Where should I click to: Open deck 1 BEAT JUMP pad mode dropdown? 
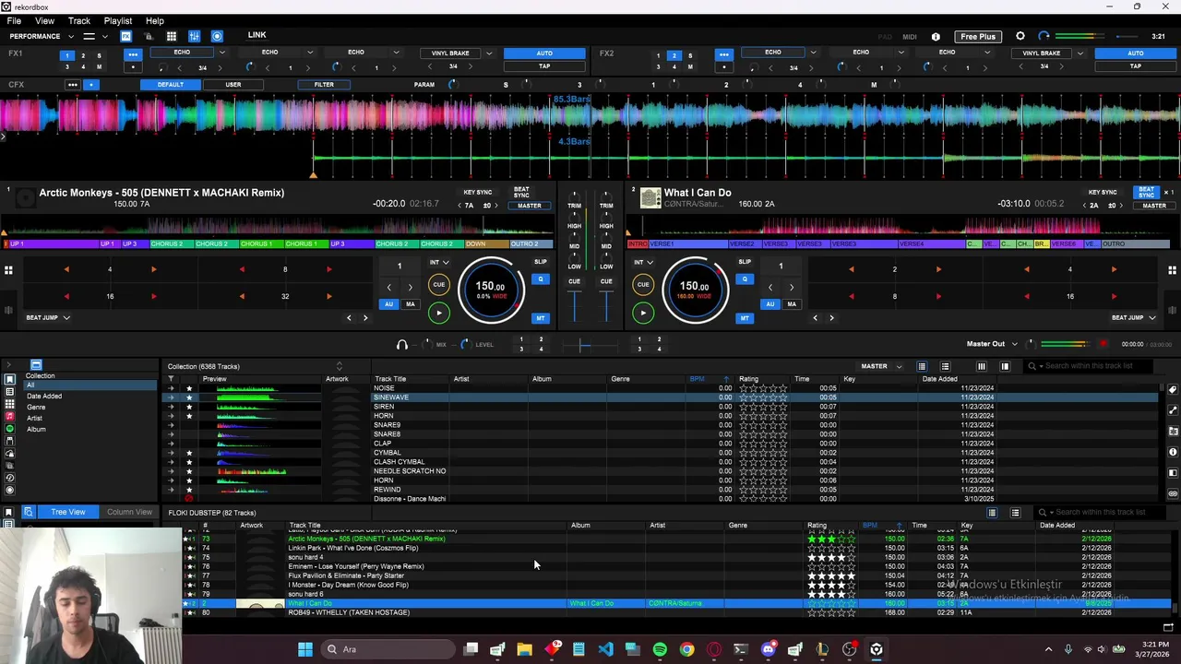coord(48,317)
